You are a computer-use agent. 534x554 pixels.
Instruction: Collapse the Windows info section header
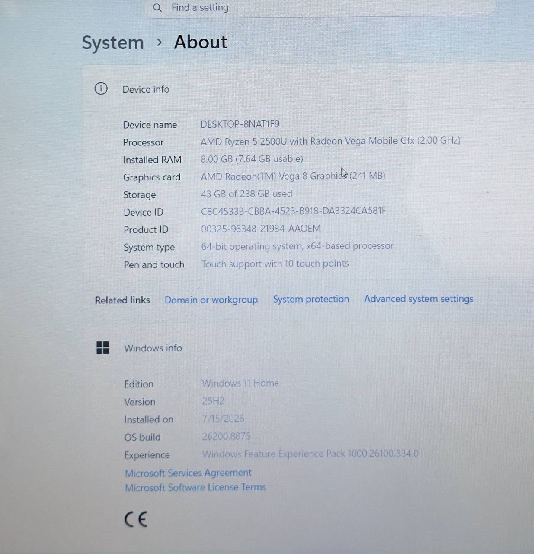point(308,348)
